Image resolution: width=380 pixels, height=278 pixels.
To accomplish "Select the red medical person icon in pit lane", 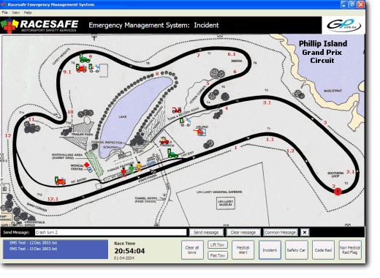I will 123,172.
